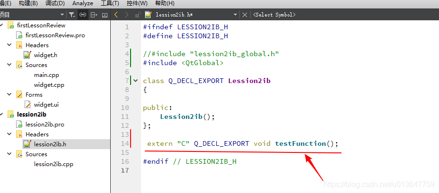This screenshot has width=439, height=193.
Task: Open the Select Symbol dropdown
Action: (274, 15)
